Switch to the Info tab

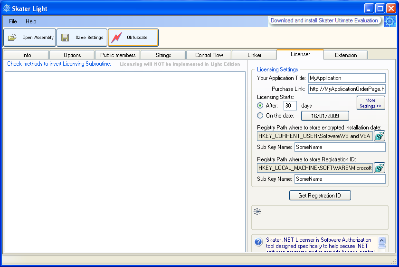(x=27, y=55)
